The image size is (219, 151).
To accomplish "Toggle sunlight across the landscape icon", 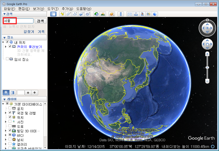I will [103, 14].
